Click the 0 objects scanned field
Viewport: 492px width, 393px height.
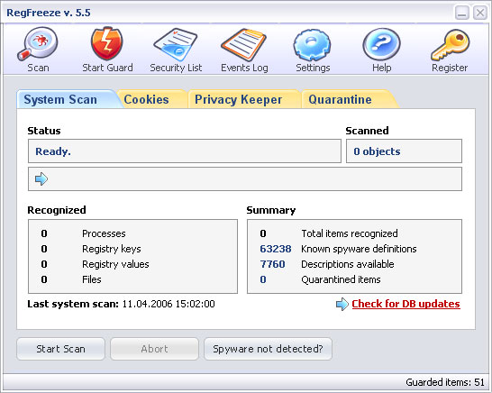[404, 151]
